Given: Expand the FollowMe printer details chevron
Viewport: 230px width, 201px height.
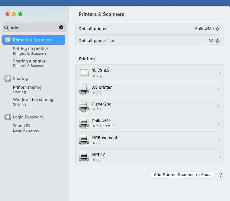Looking at the screenshot, I should 219,123.
